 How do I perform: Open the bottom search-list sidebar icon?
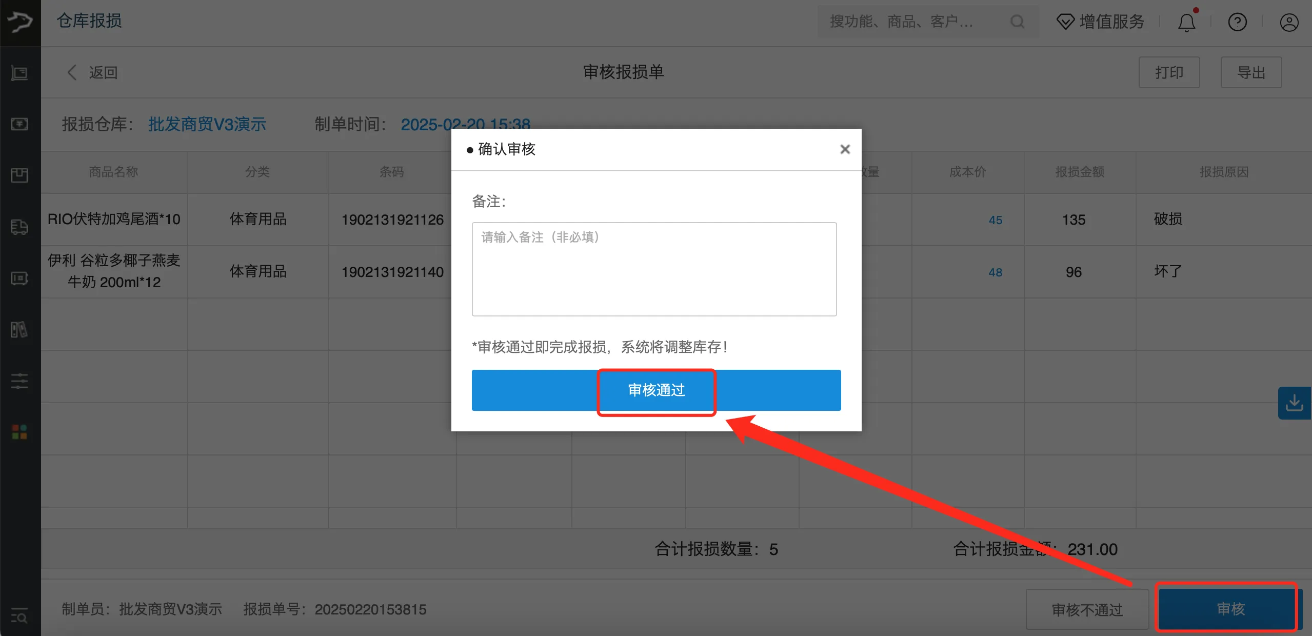pyautogui.click(x=19, y=615)
